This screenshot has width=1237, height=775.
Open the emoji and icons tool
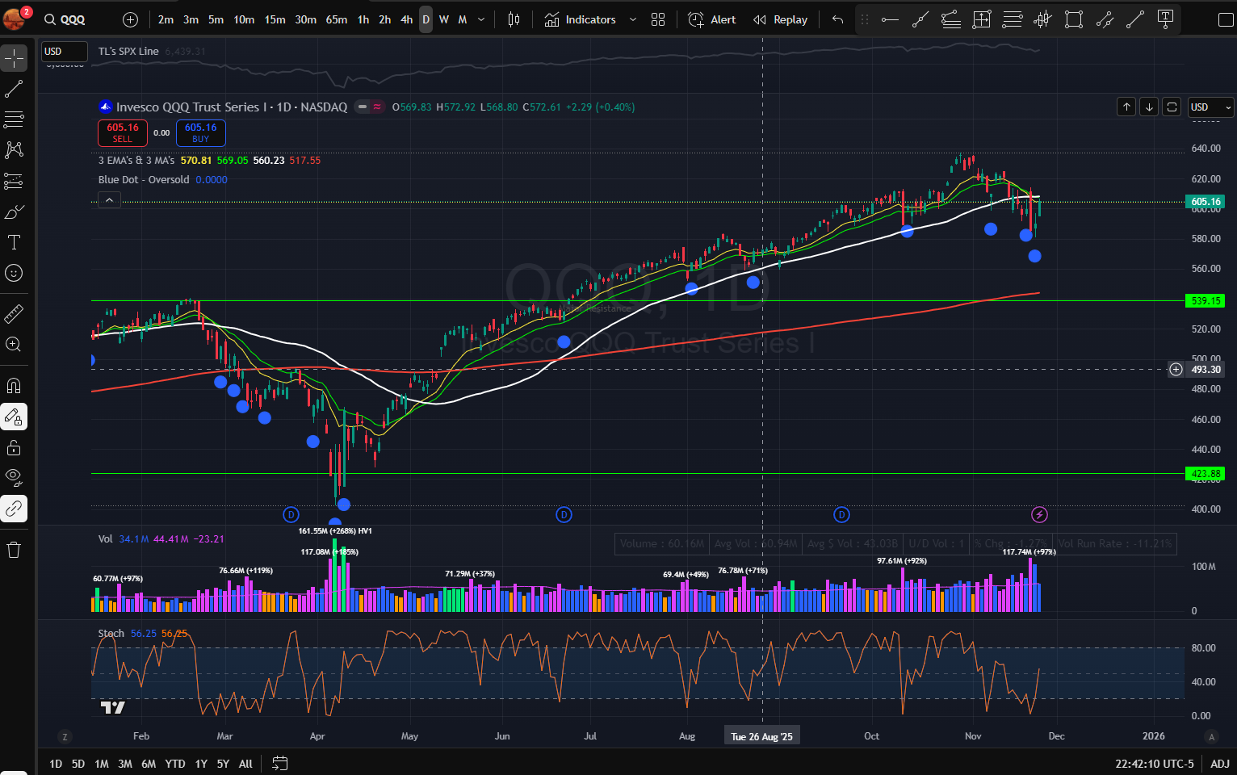(x=14, y=273)
